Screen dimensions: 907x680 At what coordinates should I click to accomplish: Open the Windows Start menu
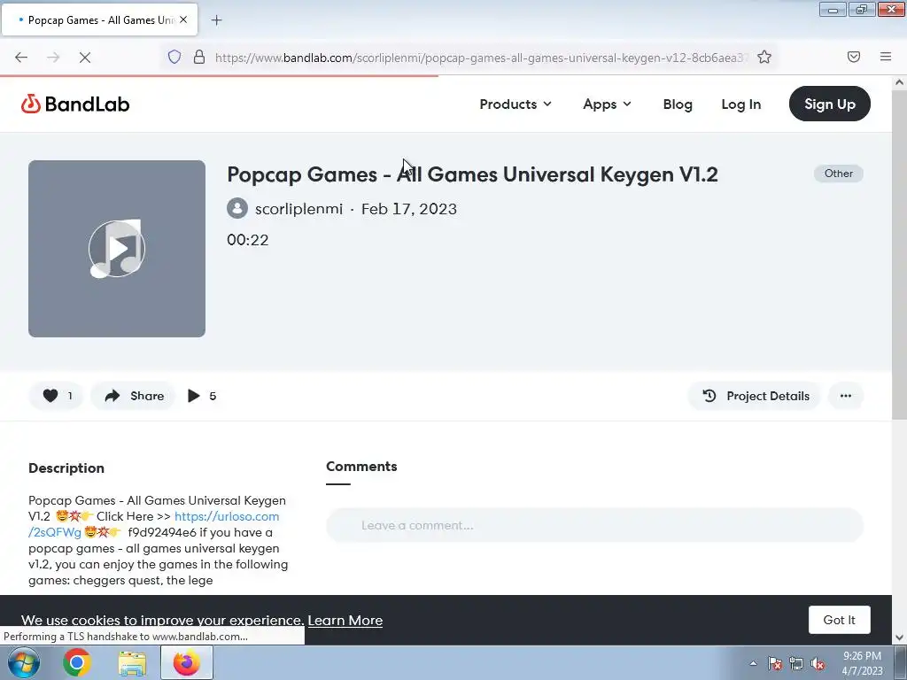tap(24, 662)
